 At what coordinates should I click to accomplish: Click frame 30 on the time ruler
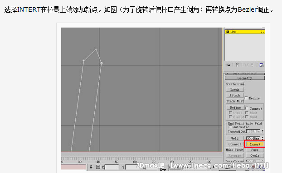coord(80,162)
